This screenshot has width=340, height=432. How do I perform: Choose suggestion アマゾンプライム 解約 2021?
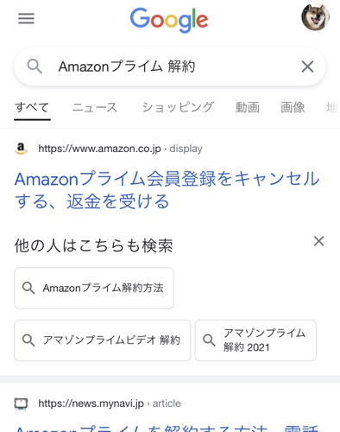255,340
